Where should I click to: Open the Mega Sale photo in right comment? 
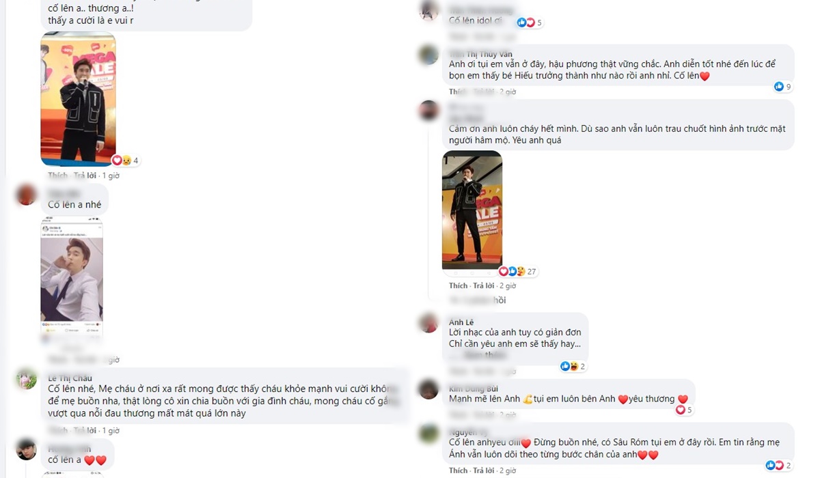tap(472, 210)
